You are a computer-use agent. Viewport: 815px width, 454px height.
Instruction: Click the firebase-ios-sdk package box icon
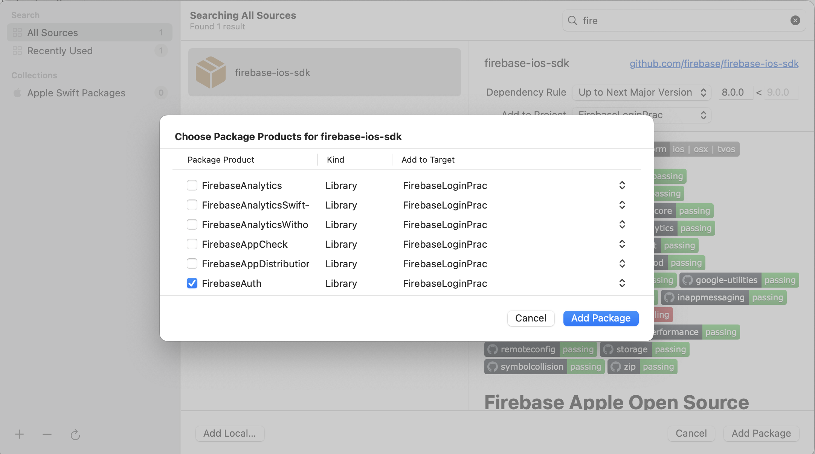211,72
